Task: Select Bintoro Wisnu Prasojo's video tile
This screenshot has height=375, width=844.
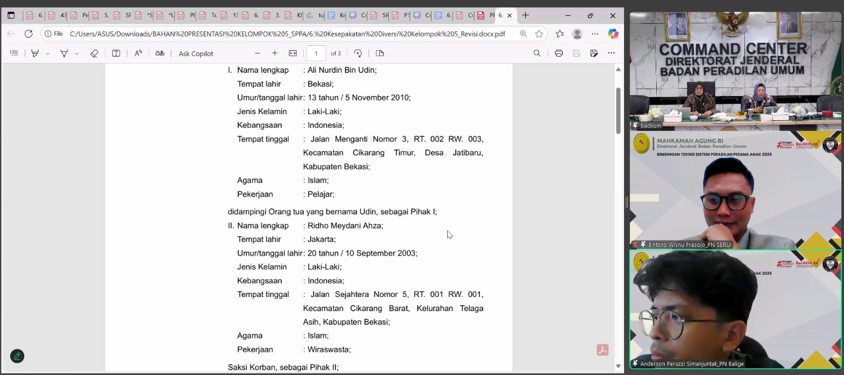Action: tap(735, 190)
